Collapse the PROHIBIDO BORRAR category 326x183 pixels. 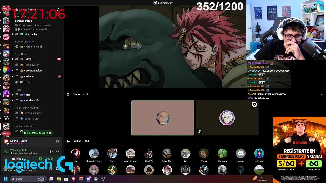(28, 108)
